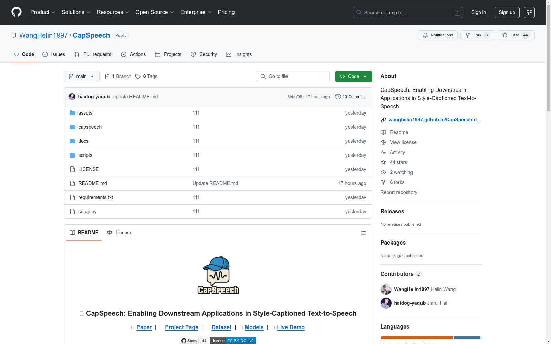Switch to the Pull requests tab
This screenshot has height=344, width=551.
coord(93,54)
